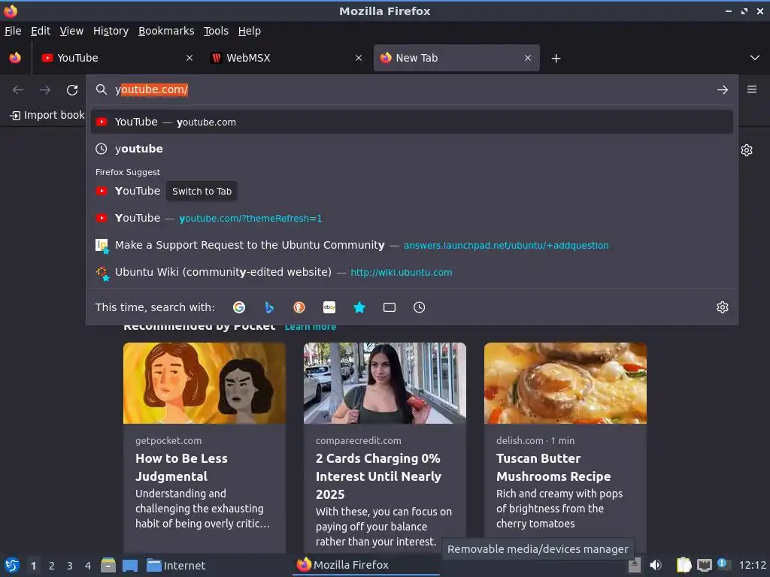
Task: Switch to the YouTube tab
Action: click(117, 58)
